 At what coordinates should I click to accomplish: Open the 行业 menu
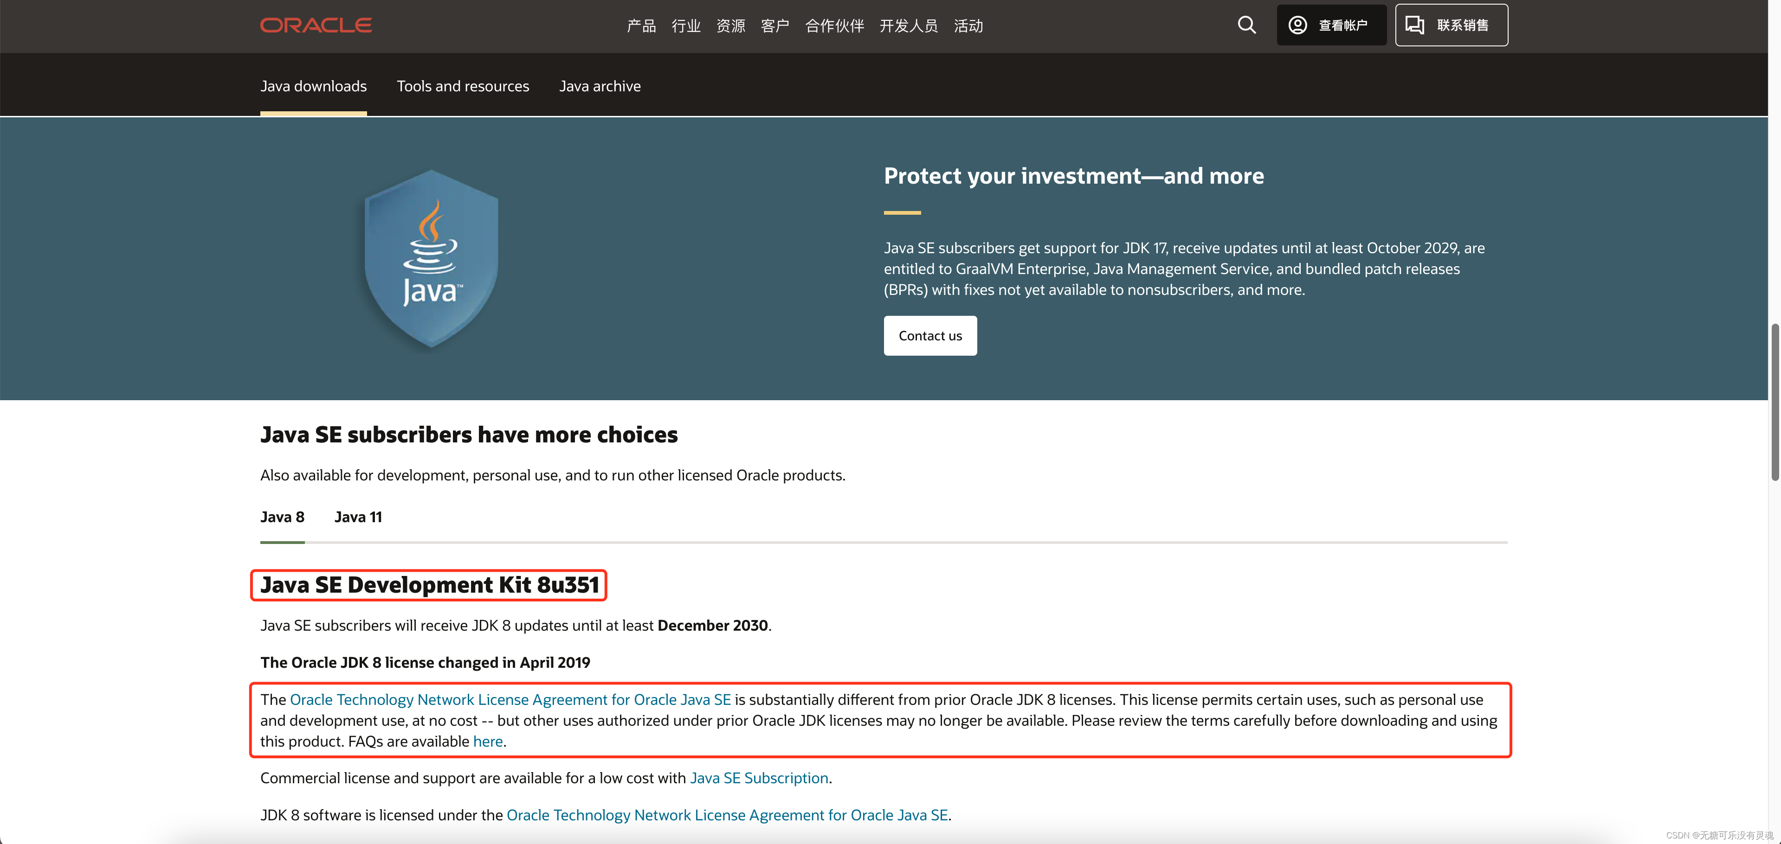coord(686,26)
